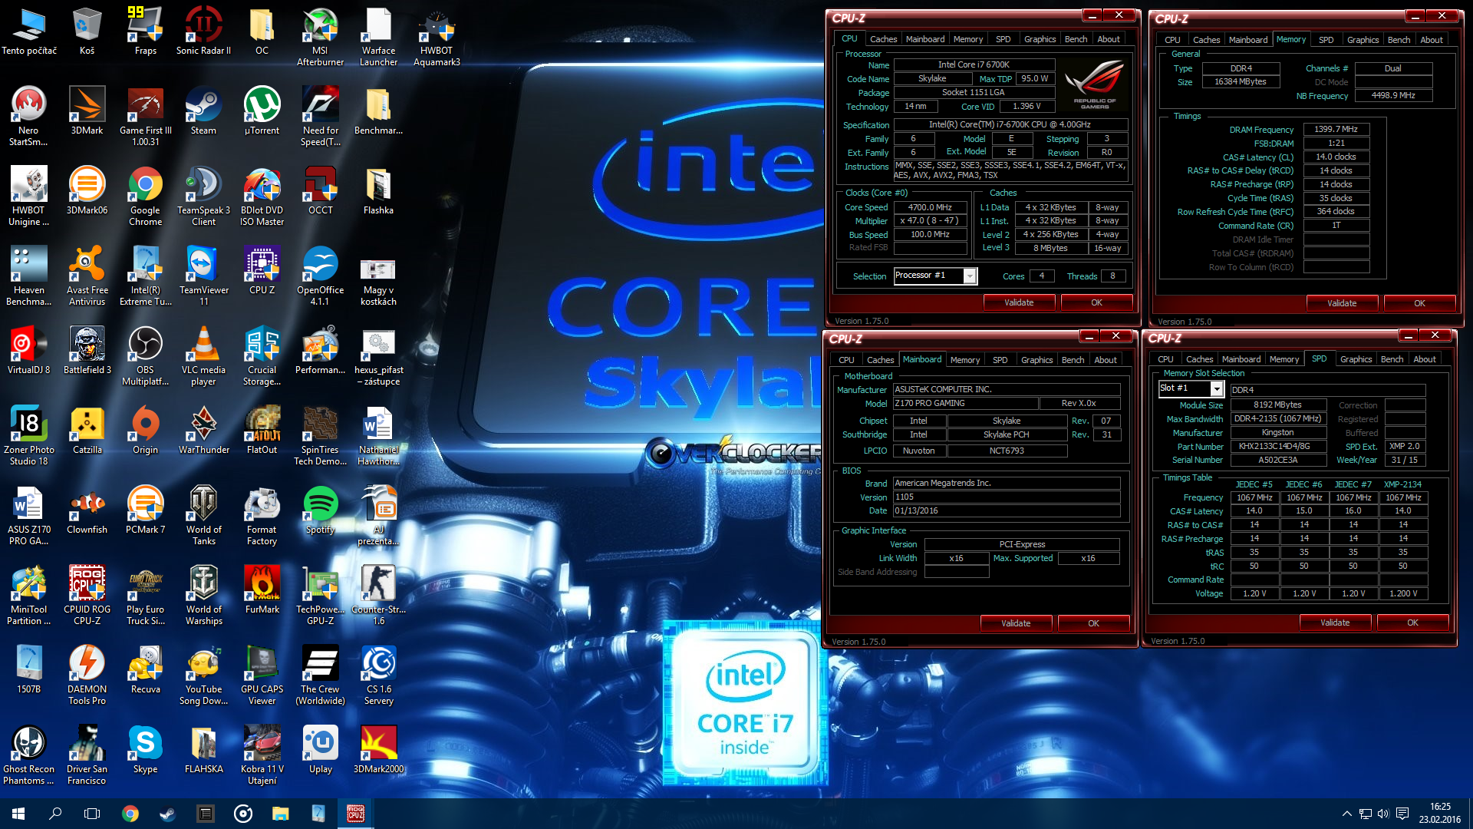Viewport: 1473px width, 829px height.
Task: Open Graphics tab in the Mainboard window
Action: [x=1036, y=360]
